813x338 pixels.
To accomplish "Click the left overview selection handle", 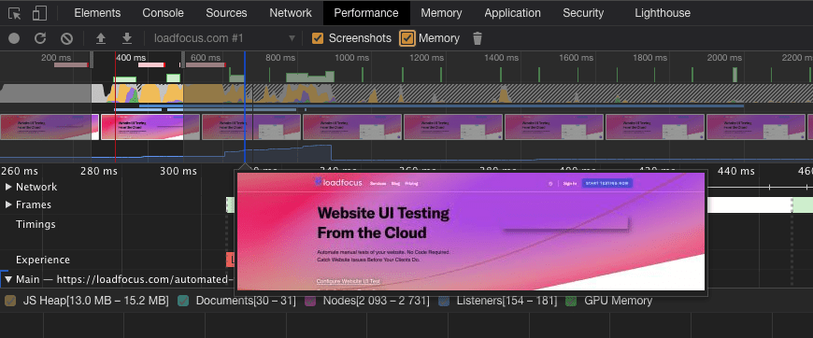I will click(x=92, y=60).
